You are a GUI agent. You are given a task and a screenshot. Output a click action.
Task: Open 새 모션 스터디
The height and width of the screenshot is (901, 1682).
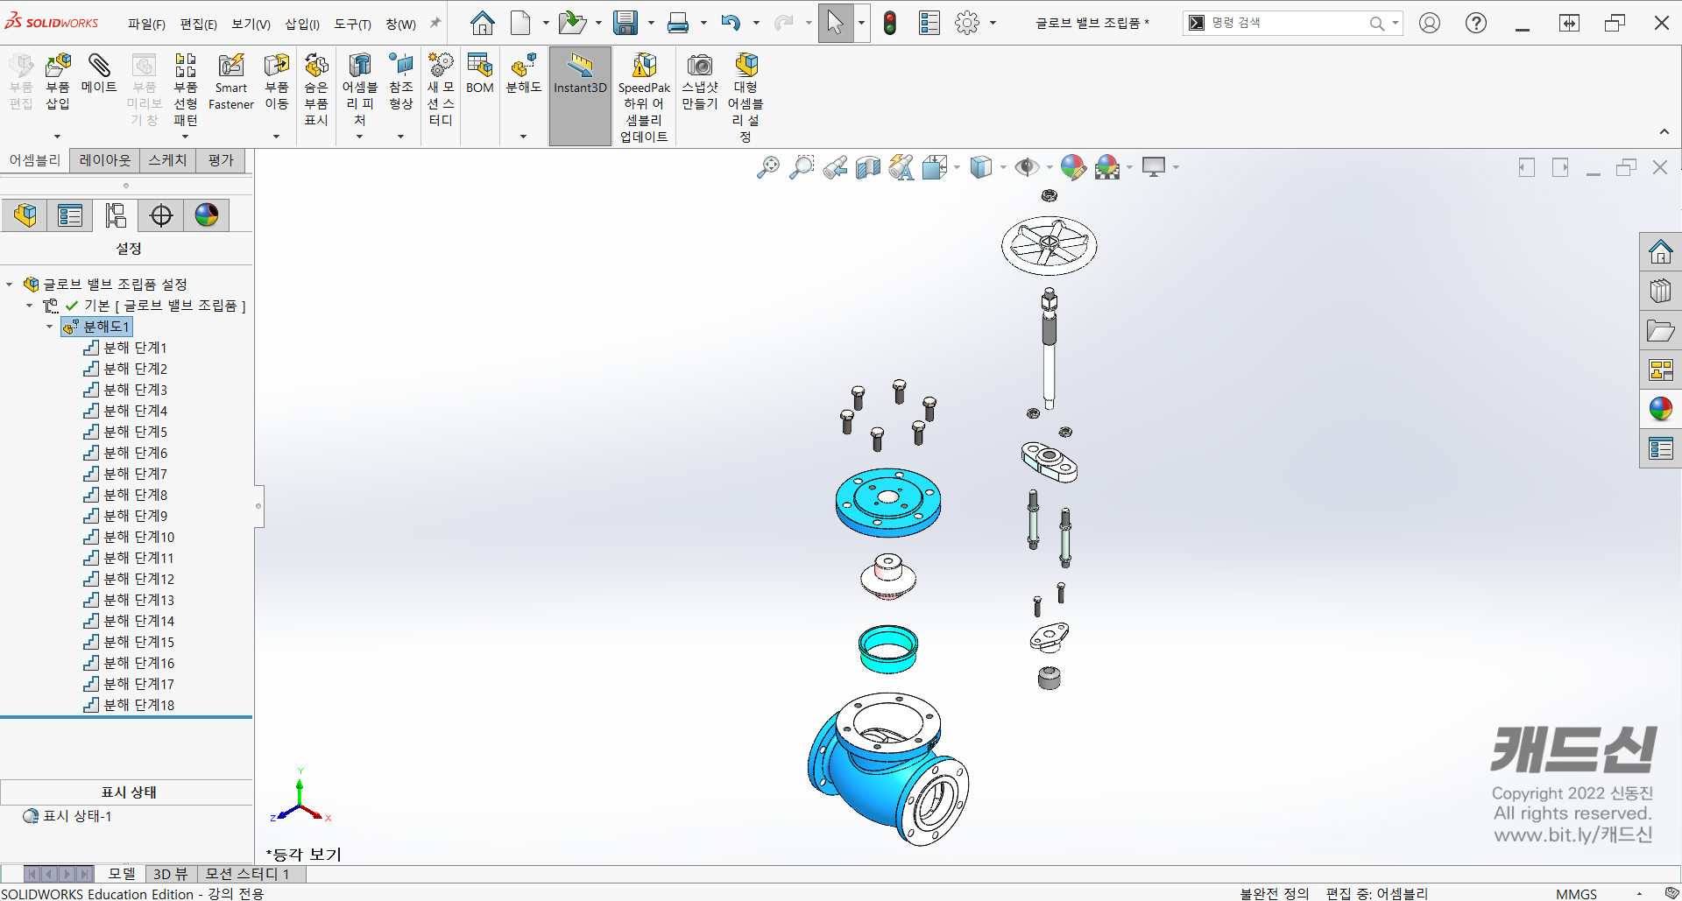tap(441, 89)
